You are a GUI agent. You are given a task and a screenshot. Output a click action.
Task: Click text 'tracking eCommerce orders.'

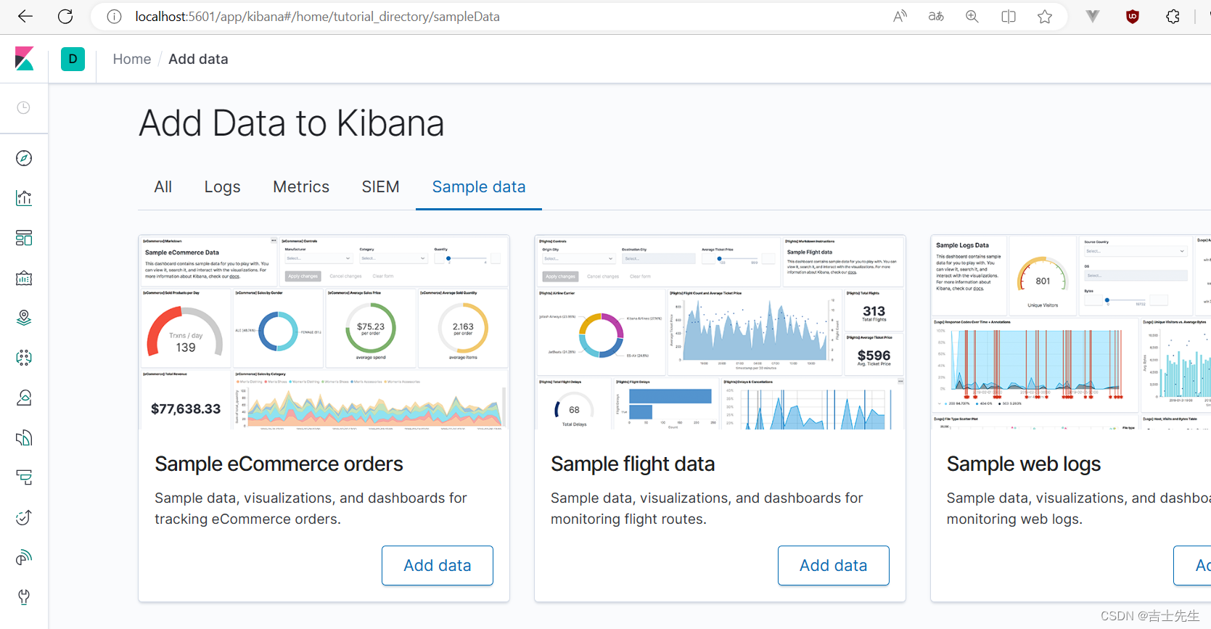click(x=247, y=519)
